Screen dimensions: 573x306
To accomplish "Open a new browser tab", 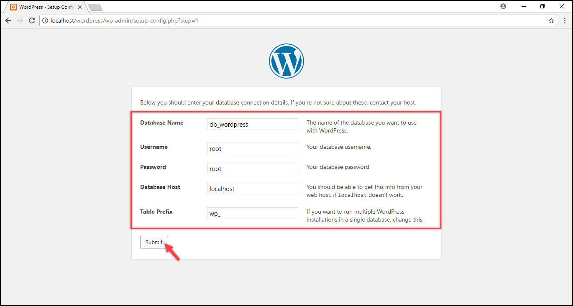I will (96, 7).
